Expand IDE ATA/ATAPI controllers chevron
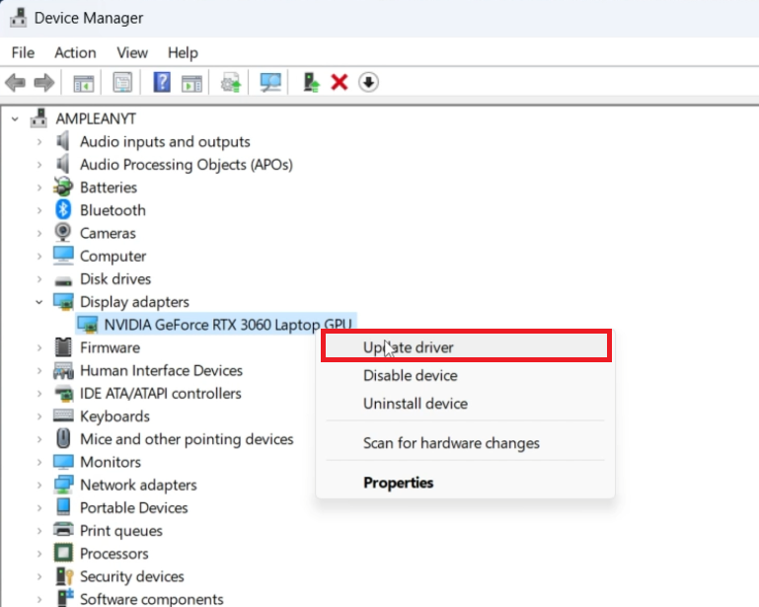Viewport: 759px width, 607px height. (x=39, y=394)
